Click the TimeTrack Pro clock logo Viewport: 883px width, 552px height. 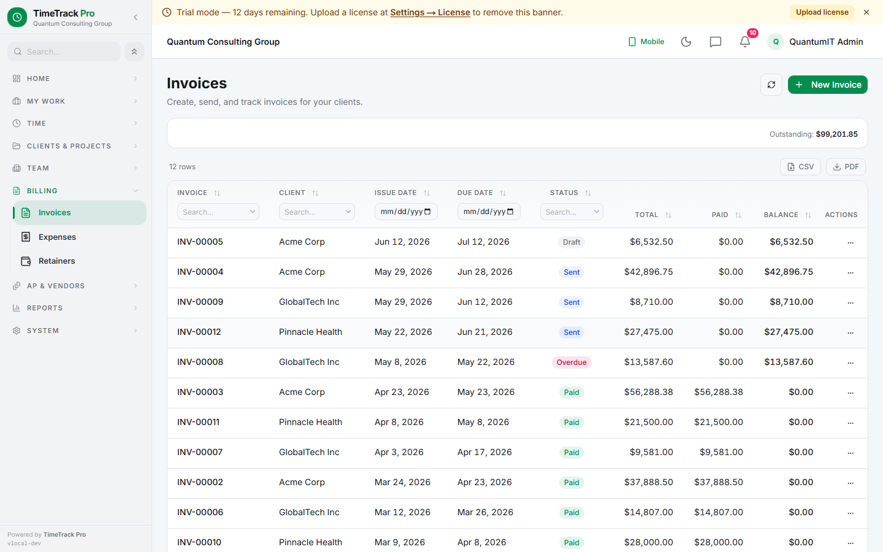(17, 17)
